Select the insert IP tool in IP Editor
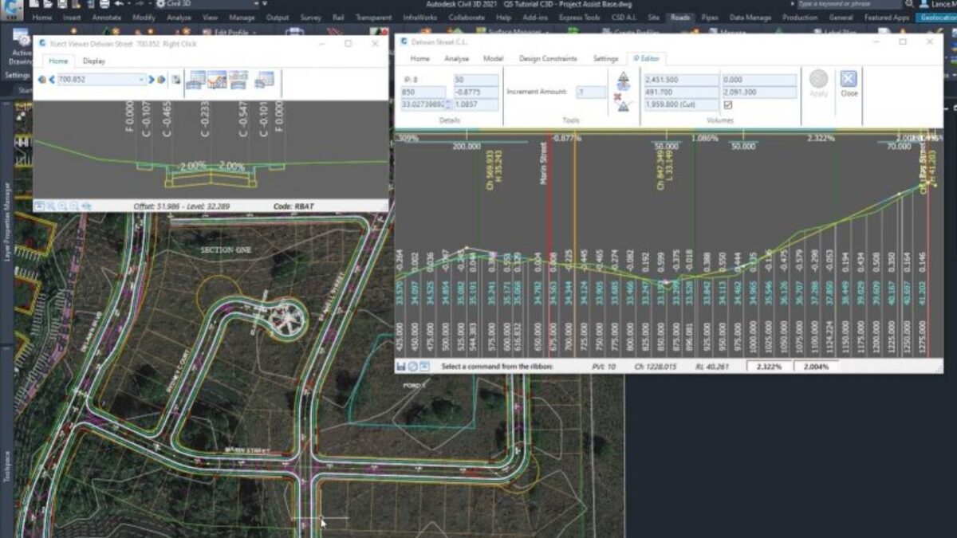The image size is (957, 538). [623, 79]
